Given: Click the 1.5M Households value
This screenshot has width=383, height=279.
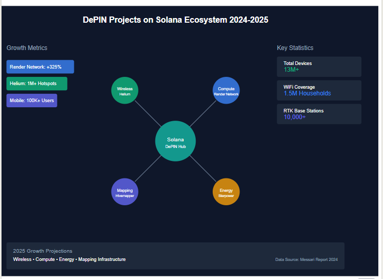Looking at the screenshot, I should pos(307,93).
